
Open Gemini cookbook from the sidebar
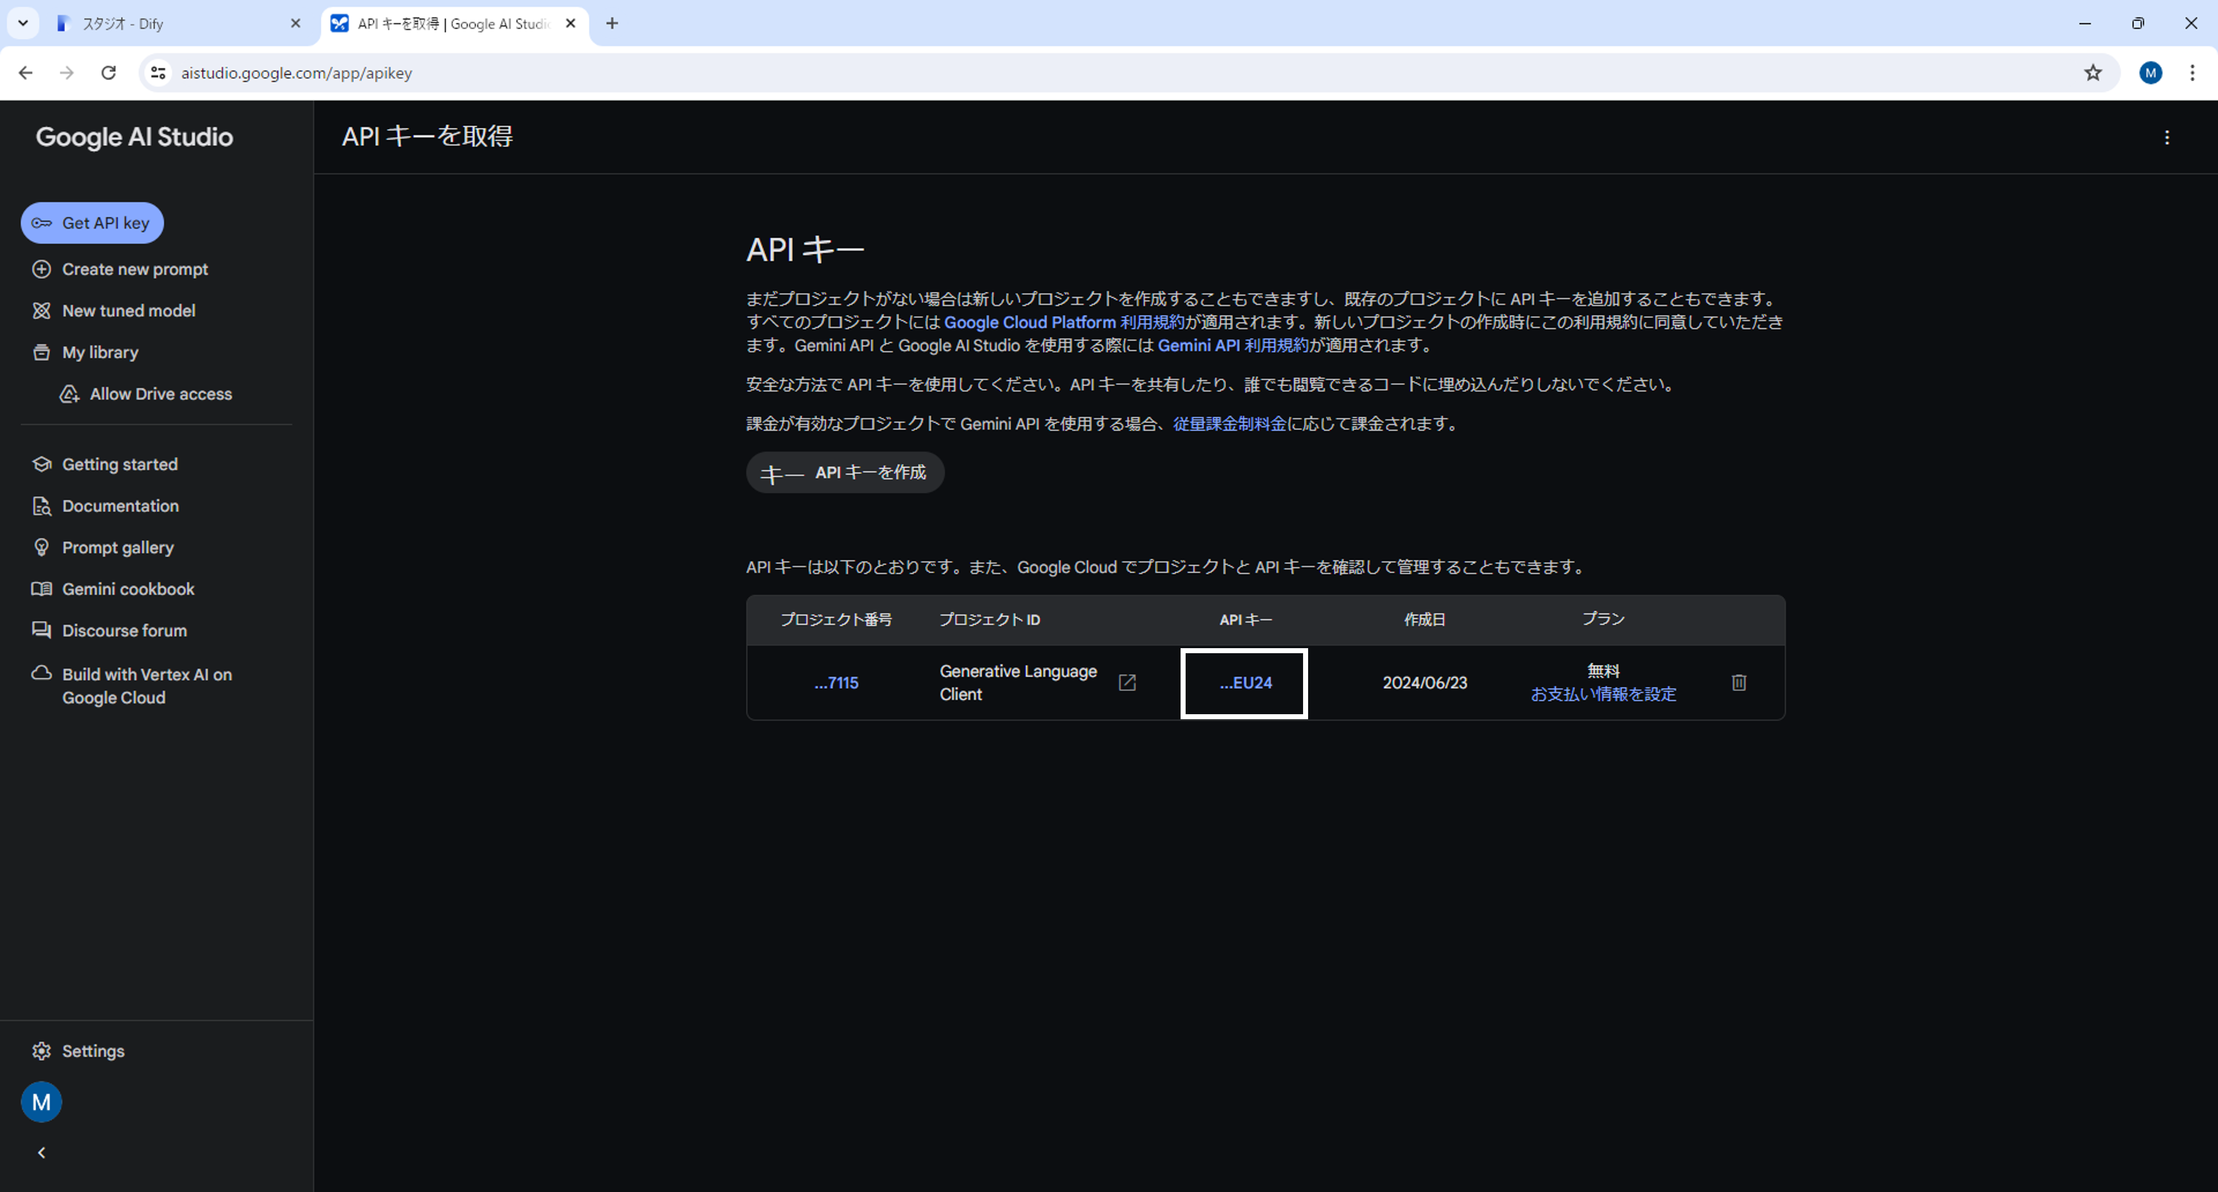128,589
